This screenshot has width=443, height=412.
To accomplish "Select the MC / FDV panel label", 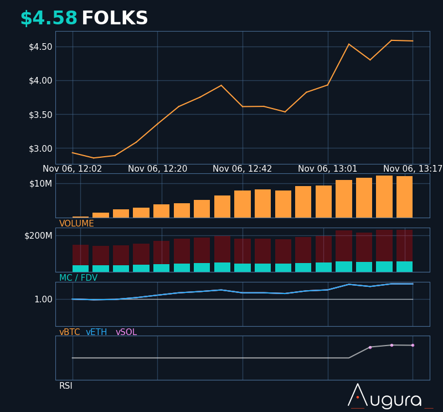I will point(78,278).
